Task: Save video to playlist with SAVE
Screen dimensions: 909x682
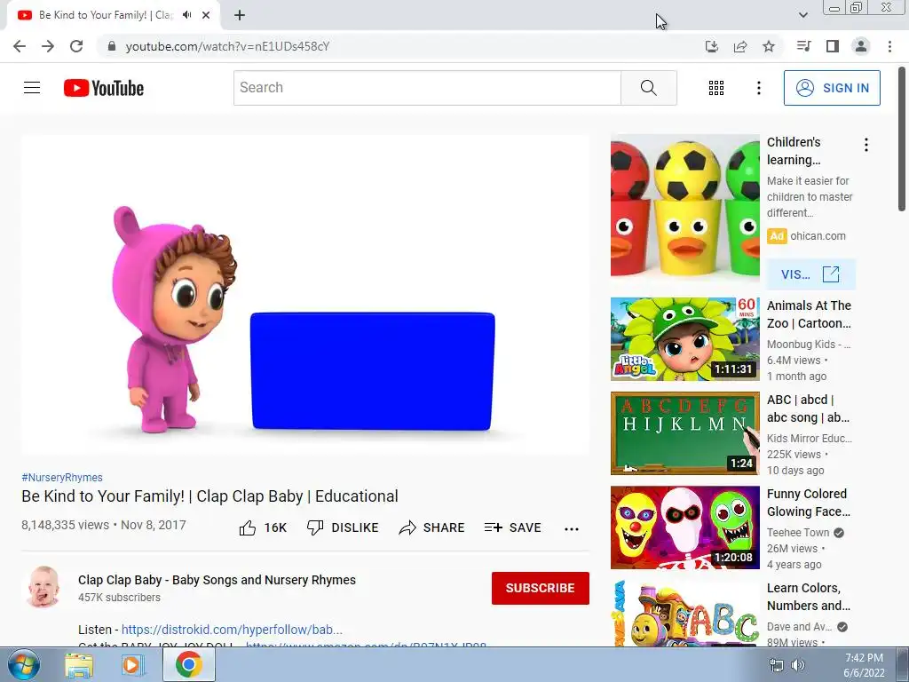Action: 513,527
